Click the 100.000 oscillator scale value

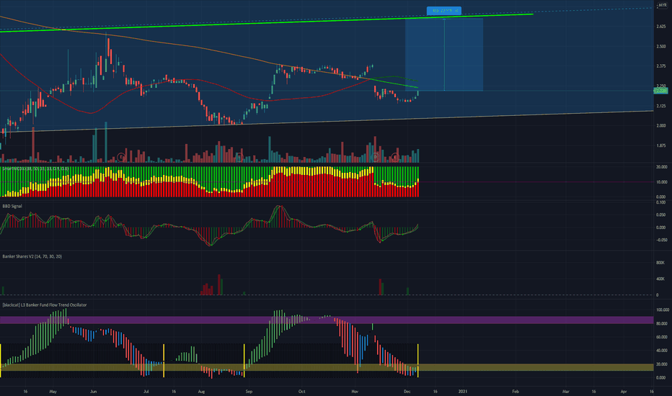662,310
